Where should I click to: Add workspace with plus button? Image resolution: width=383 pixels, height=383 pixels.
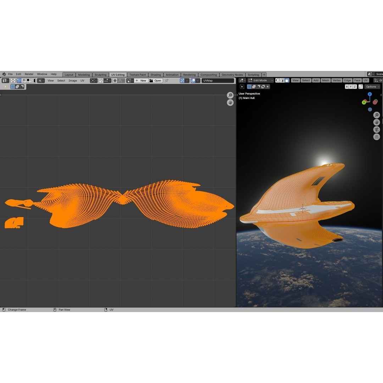(264, 75)
